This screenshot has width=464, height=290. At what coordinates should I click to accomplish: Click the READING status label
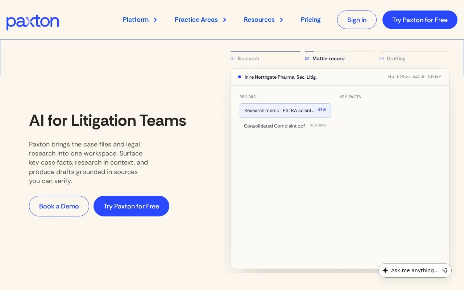coord(318,125)
